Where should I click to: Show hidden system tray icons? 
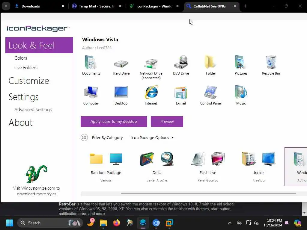coord(230,223)
